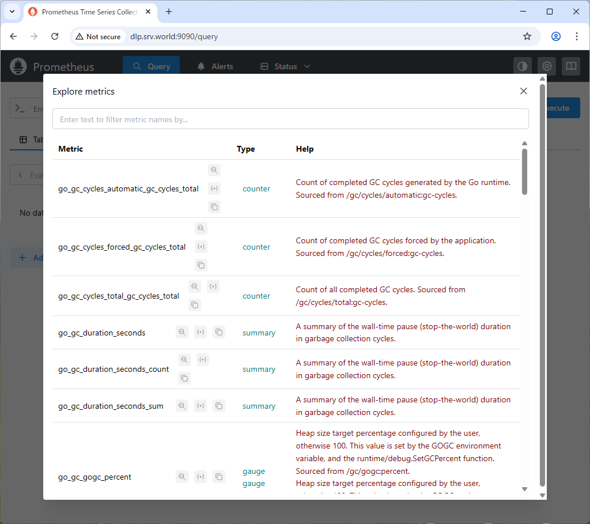Click the Type column header
Viewport: 590px width, 524px height.
point(245,149)
